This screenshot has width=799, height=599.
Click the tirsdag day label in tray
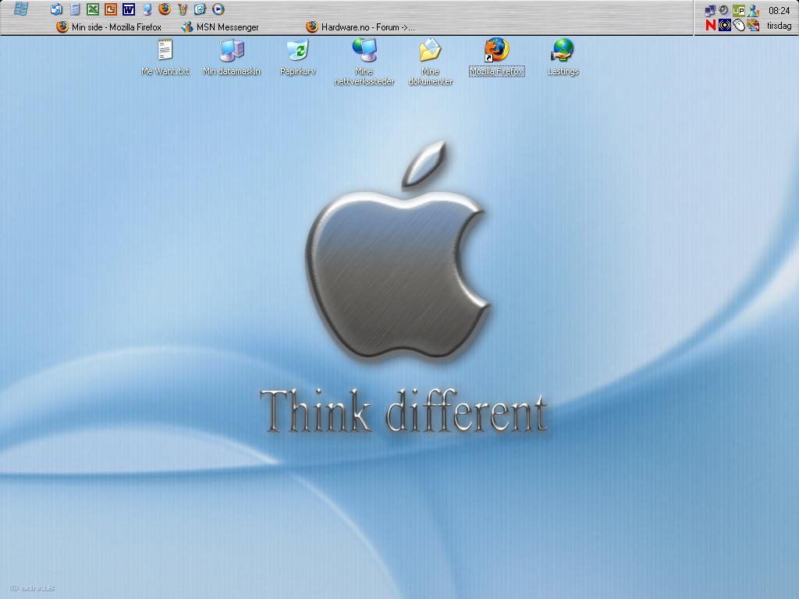(x=779, y=26)
